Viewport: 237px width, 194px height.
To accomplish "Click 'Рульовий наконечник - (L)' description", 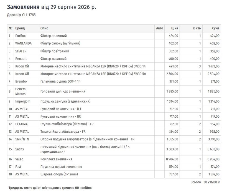I will click(x=61, y=109).
